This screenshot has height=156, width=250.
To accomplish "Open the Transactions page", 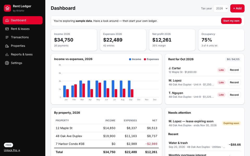I will click(x=23, y=37).
